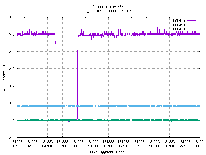Click the x-axis tick '181223 10:00'
This screenshot has height=155, width=206.
pos(93,144)
